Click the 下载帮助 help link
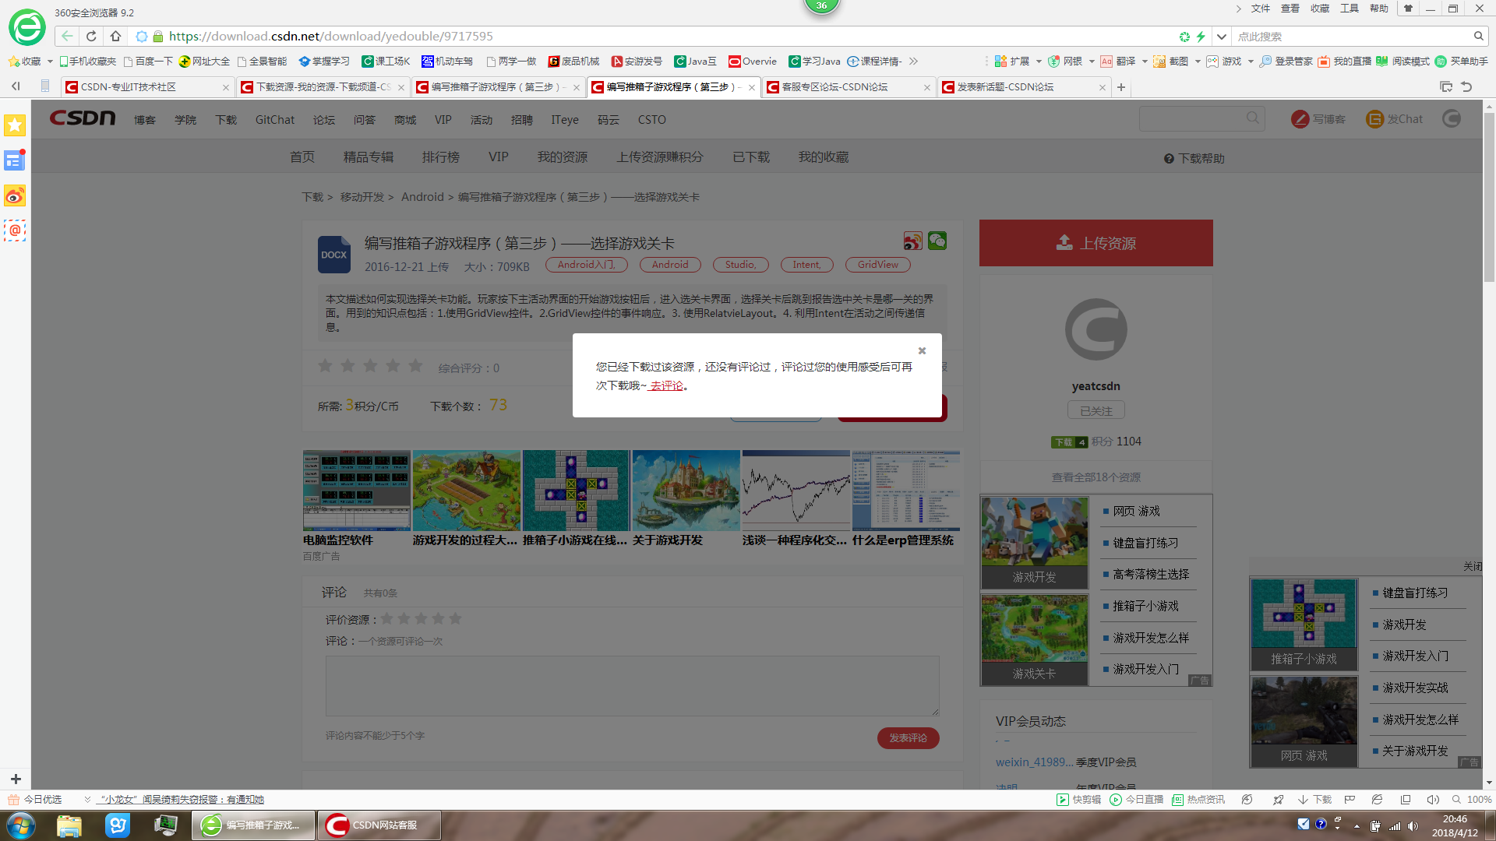Screen dimensions: 1496x841 tap(1194, 159)
